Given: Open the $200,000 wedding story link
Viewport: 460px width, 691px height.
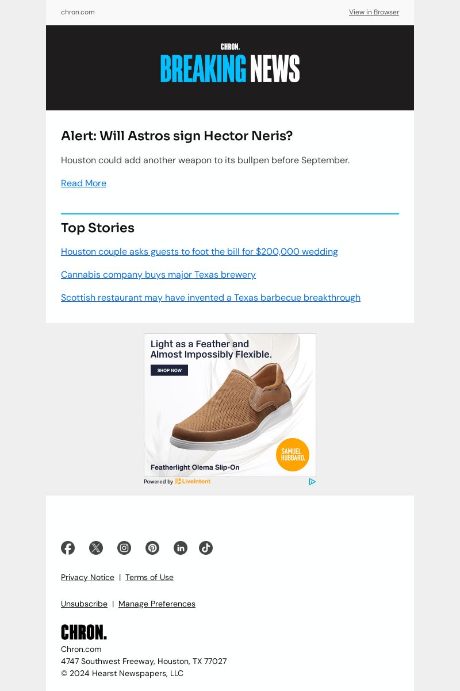Looking at the screenshot, I should [x=200, y=251].
